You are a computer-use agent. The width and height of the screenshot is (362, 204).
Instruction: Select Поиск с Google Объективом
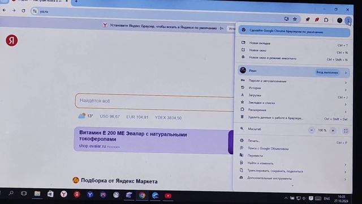click(x=293, y=148)
